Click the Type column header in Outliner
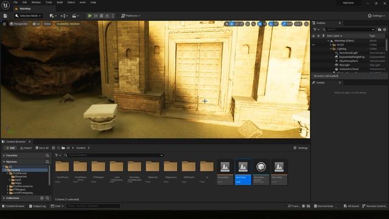Screen dimensions: 389x219 [372, 36]
